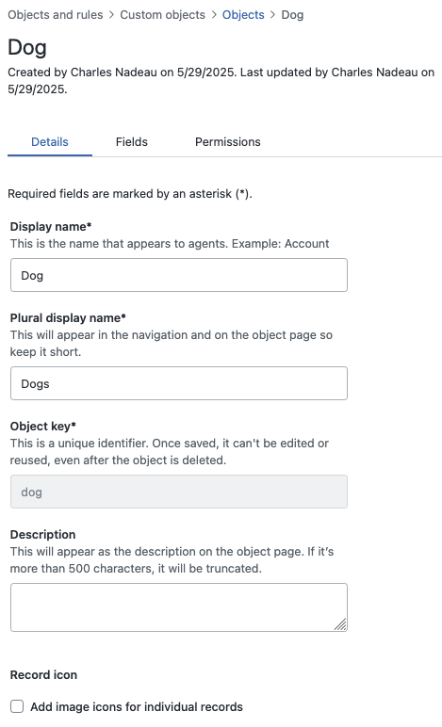Image resolution: width=442 pixels, height=727 pixels.
Task: Click the Custom objects breadcrumb
Action: click(162, 15)
